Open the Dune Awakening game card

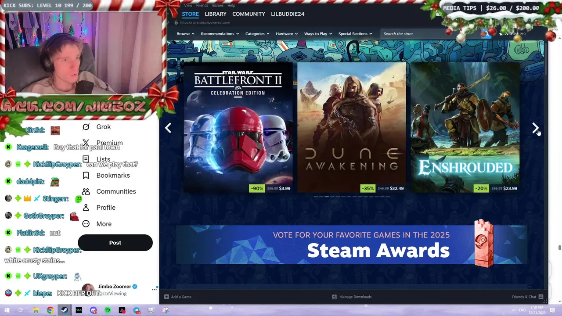pos(352,127)
